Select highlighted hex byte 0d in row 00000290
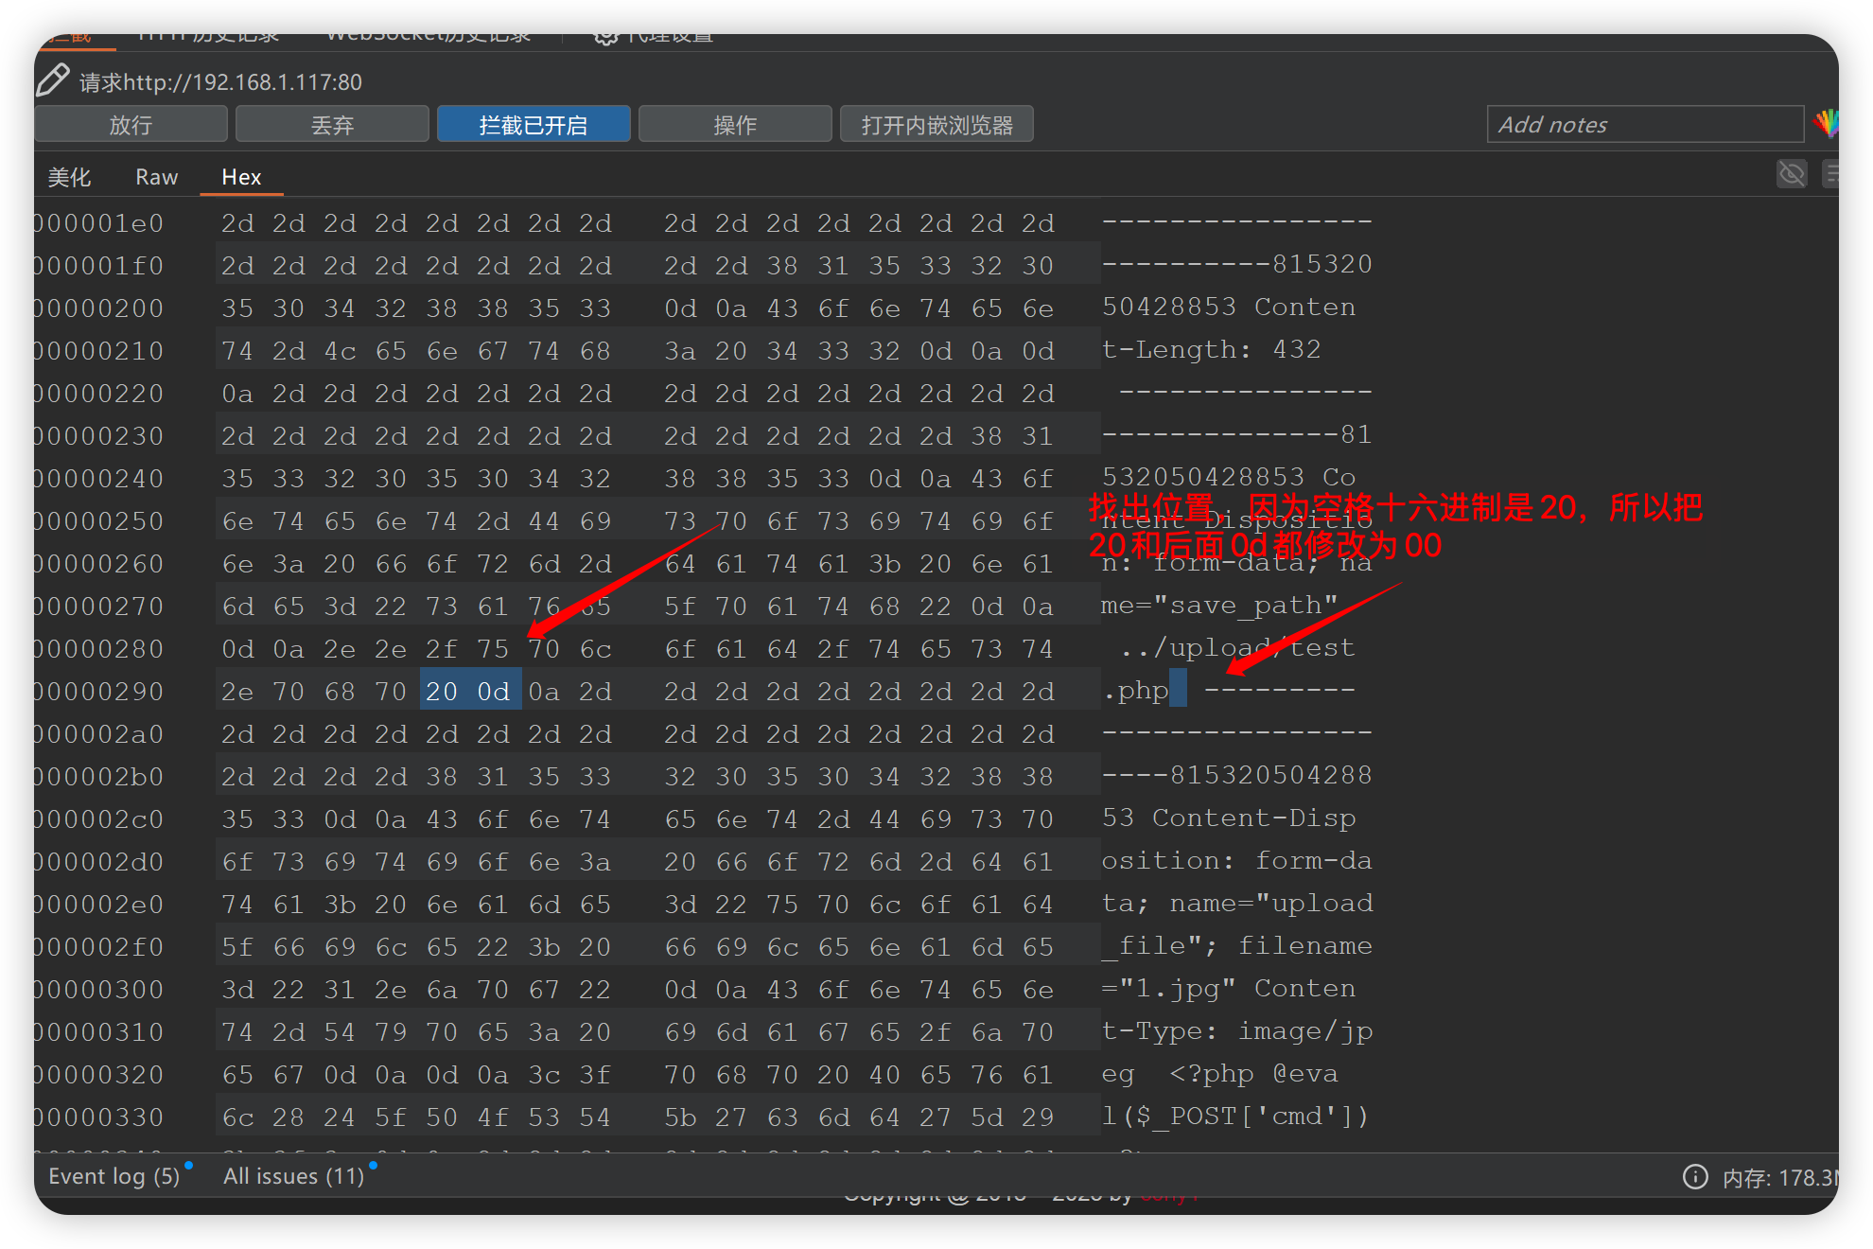Image resolution: width=1873 pixels, height=1249 pixels. 493,692
